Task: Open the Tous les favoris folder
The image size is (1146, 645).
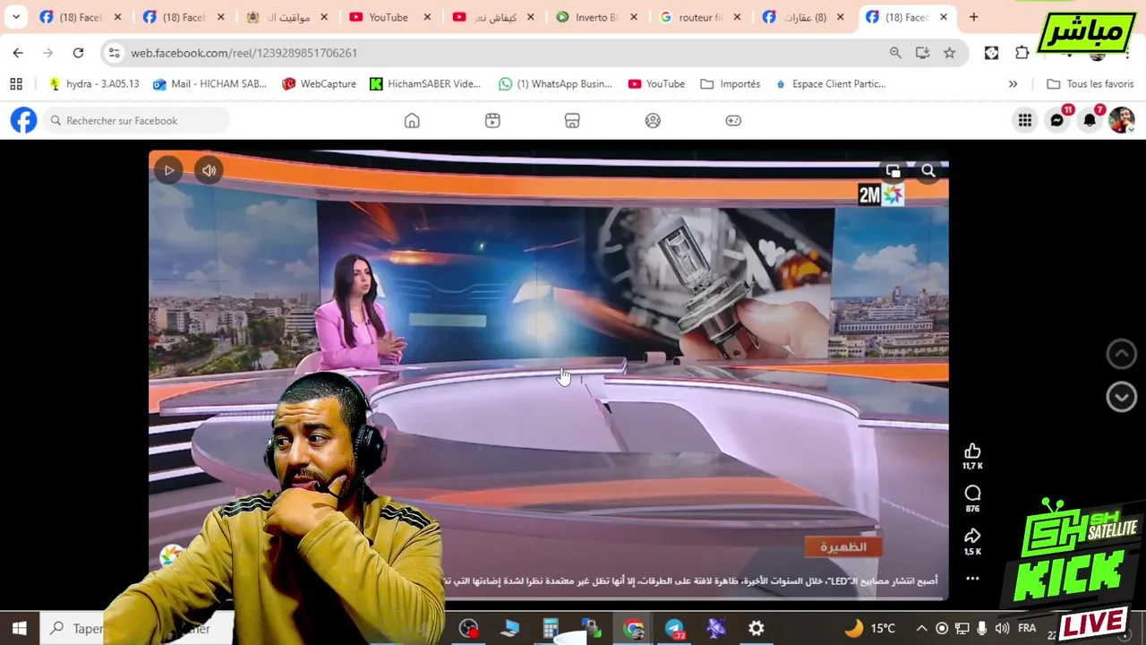Action: point(1090,83)
